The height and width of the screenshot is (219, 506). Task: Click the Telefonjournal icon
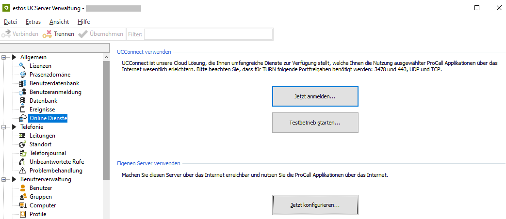point(23,153)
